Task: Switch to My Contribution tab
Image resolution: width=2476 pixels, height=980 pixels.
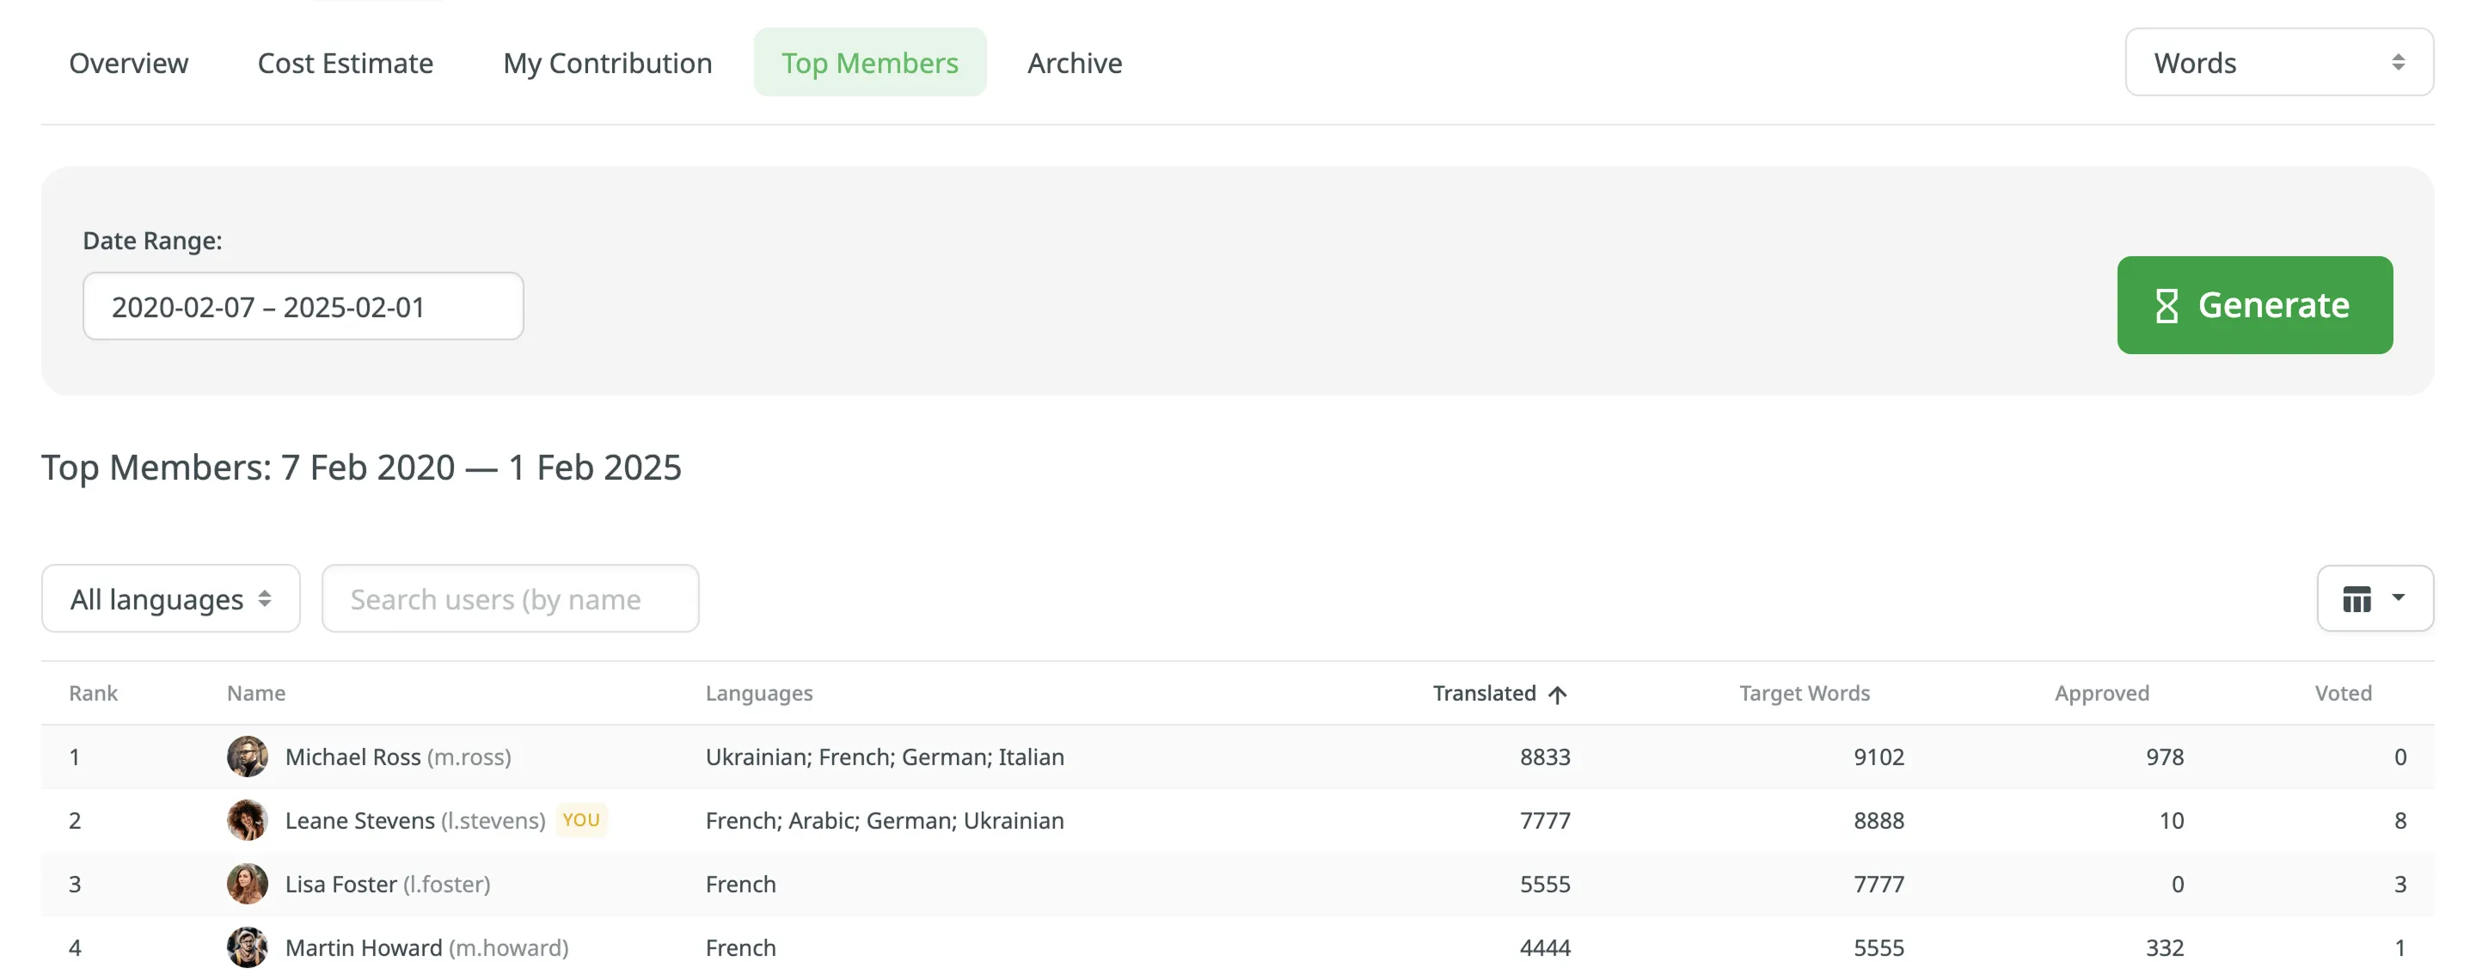Action: (x=608, y=63)
